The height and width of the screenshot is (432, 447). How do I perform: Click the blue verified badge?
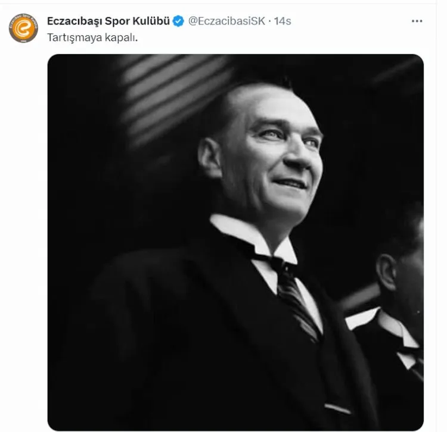coord(178,22)
